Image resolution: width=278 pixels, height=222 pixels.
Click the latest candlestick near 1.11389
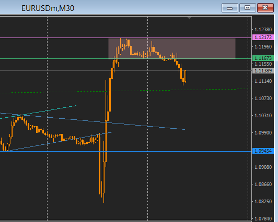coord(186,76)
